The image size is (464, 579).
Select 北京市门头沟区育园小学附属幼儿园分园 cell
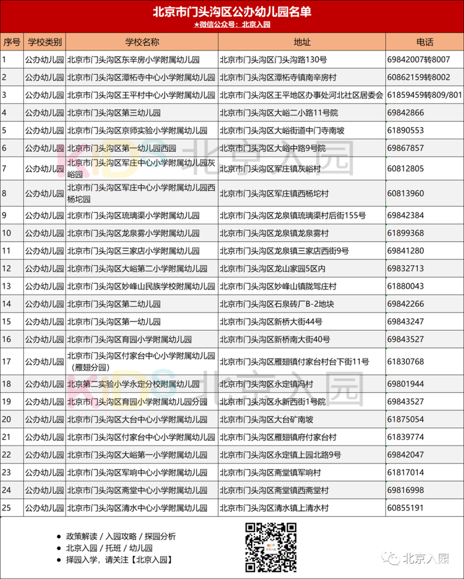tap(142, 401)
